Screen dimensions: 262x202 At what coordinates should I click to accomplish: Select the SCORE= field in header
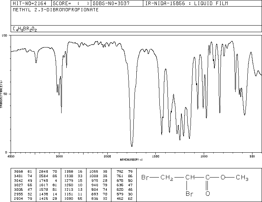tap(71, 3)
